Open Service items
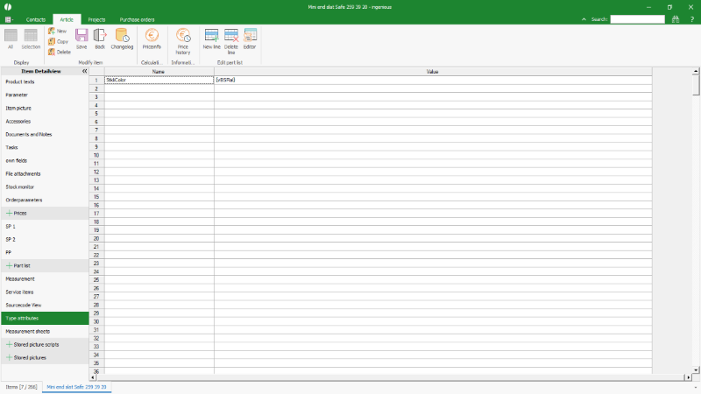The width and height of the screenshot is (701, 394). pyautogui.click(x=45, y=292)
